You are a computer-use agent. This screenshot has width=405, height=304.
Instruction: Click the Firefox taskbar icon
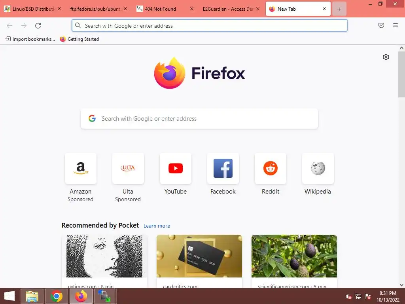tap(81, 296)
